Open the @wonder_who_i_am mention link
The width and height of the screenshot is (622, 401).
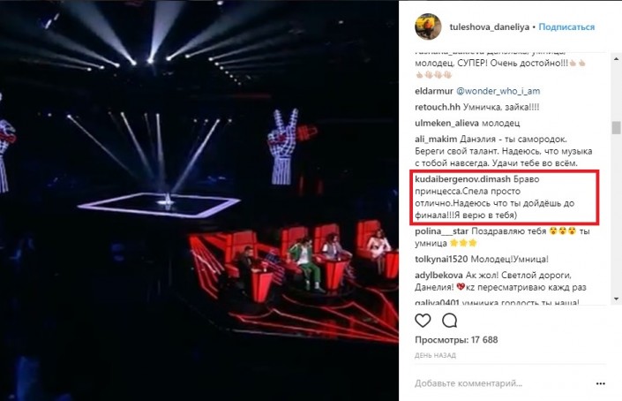coord(498,91)
